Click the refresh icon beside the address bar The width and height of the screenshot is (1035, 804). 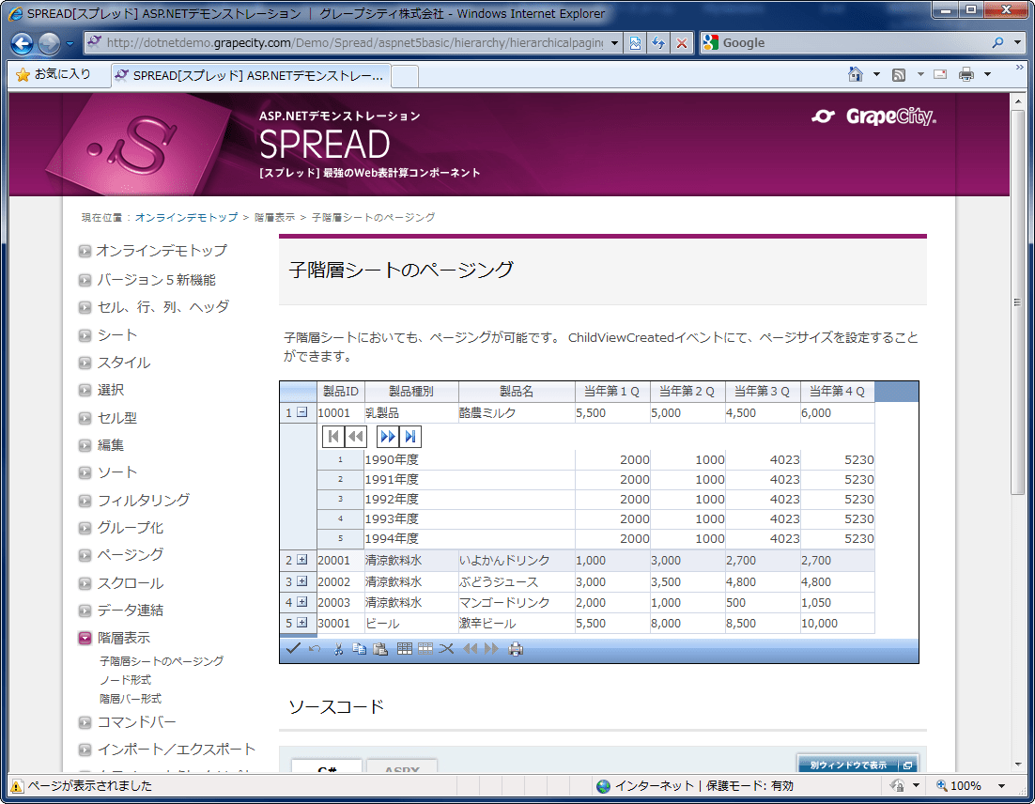pos(657,42)
